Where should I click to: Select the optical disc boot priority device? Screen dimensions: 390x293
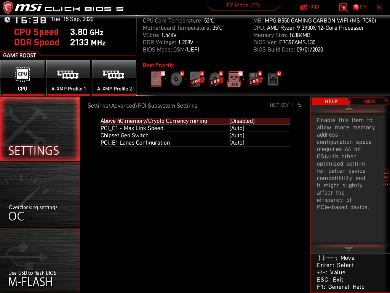coord(177,79)
